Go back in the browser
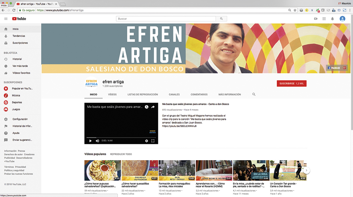The width and height of the screenshot is (353, 197). (3, 10)
